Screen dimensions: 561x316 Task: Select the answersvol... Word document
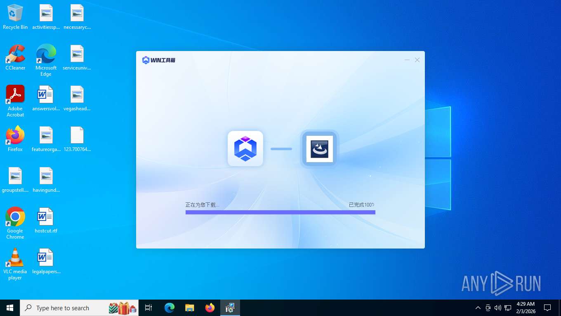(46, 98)
